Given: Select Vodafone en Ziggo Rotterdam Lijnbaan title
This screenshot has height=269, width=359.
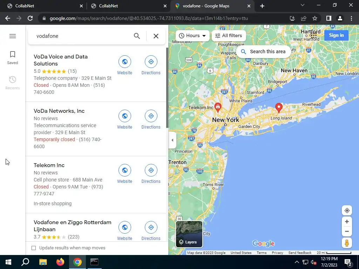Looking at the screenshot, I should [x=72, y=226].
